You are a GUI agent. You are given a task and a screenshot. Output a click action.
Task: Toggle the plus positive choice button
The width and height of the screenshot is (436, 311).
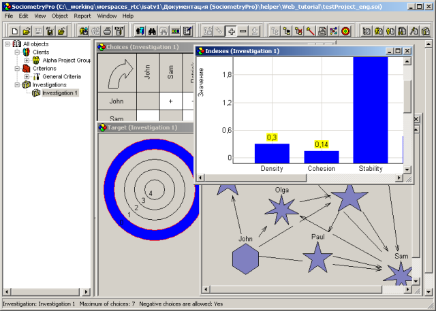coord(232,31)
